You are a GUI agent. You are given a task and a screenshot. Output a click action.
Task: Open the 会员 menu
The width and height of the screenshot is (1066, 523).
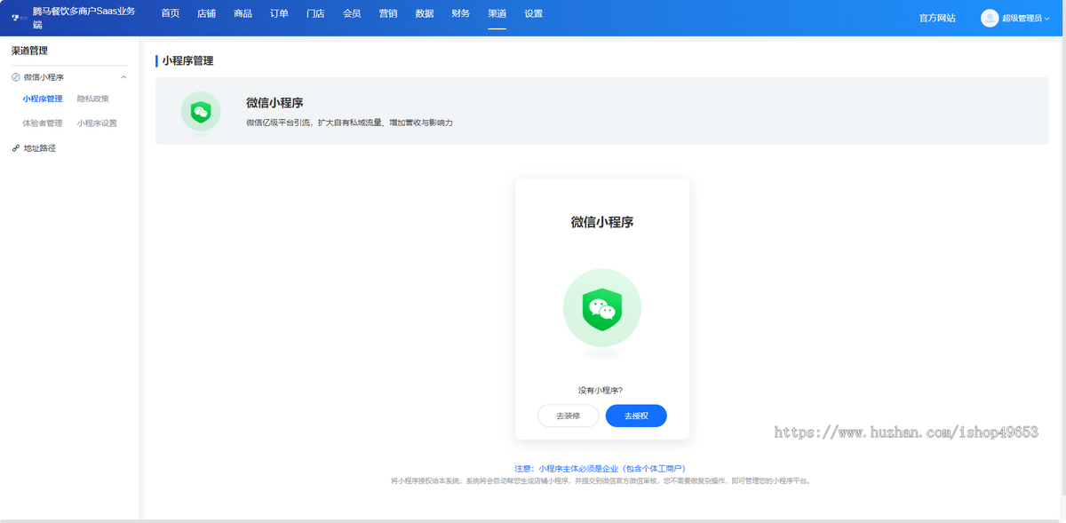352,13
